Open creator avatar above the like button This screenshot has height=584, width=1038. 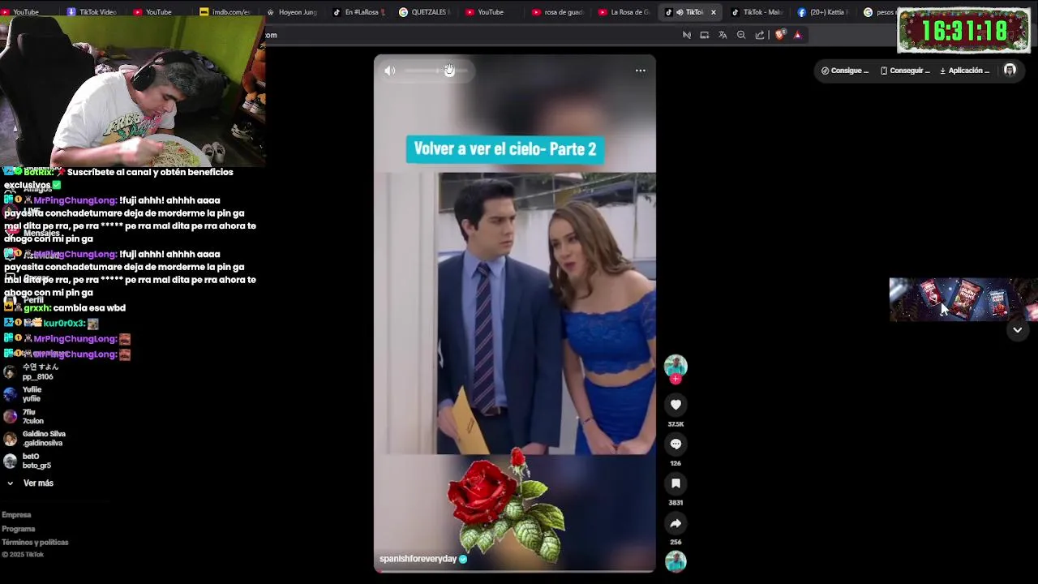click(x=676, y=366)
